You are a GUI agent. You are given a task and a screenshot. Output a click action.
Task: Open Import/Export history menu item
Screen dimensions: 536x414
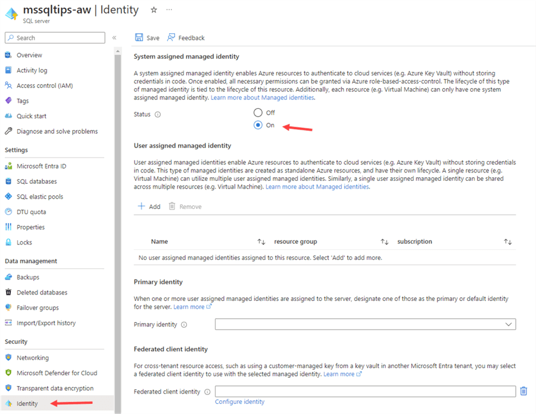tap(46, 323)
